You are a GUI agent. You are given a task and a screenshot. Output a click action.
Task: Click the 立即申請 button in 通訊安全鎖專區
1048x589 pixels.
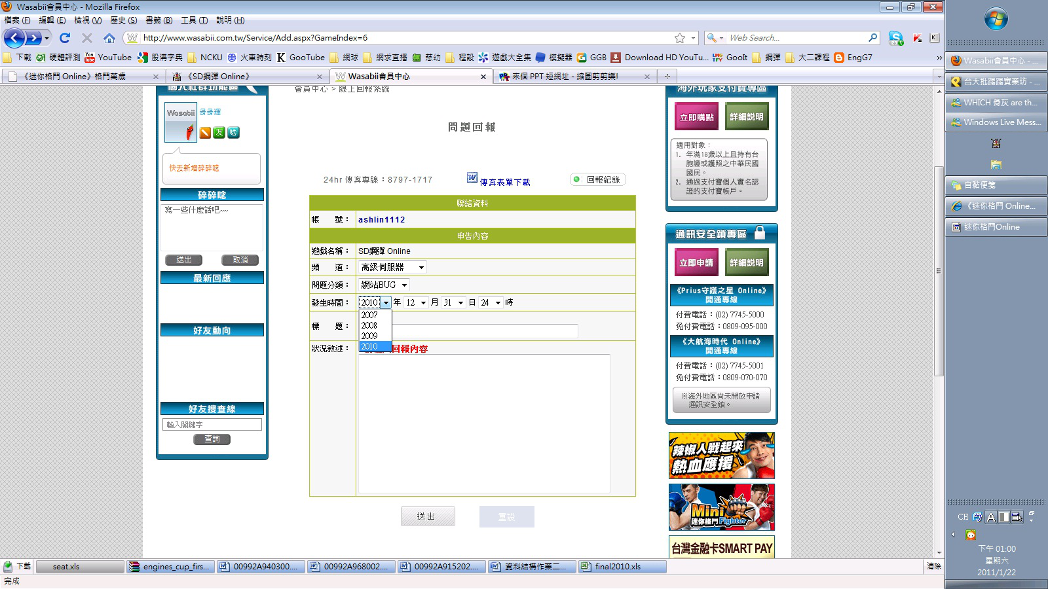point(696,262)
